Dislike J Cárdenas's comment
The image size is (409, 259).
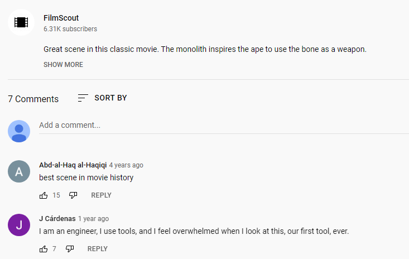pyautogui.click(x=70, y=249)
